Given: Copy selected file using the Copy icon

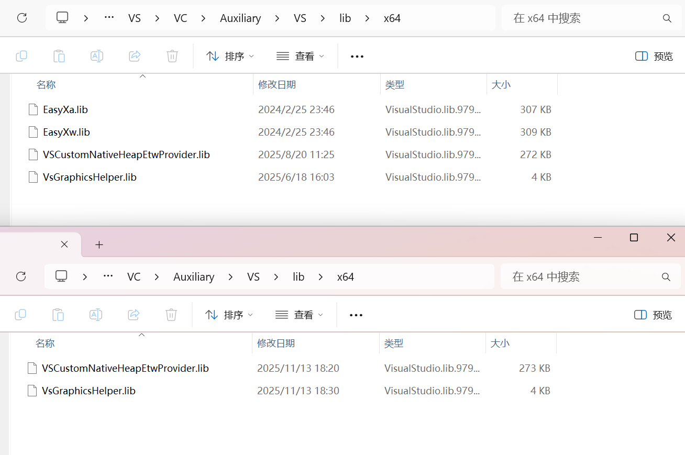Looking at the screenshot, I should tap(21, 56).
